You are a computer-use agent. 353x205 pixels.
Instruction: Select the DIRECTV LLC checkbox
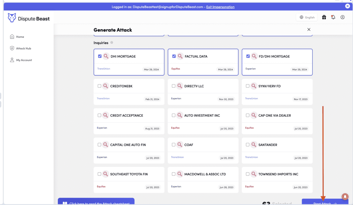[x=173, y=86]
